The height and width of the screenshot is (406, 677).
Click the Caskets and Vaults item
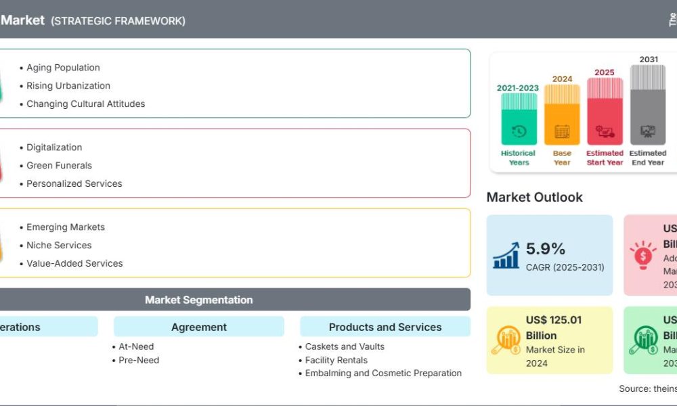point(345,346)
